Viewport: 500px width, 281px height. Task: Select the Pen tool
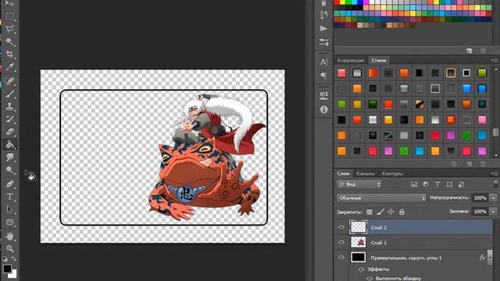[9, 184]
